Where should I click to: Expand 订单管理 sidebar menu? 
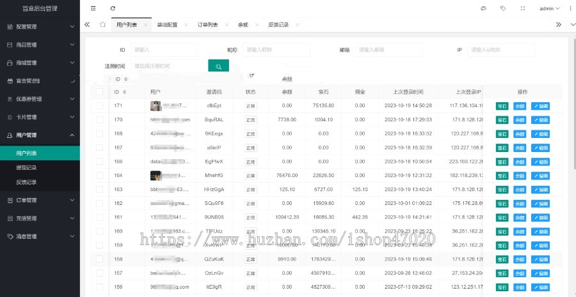[x=40, y=200]
